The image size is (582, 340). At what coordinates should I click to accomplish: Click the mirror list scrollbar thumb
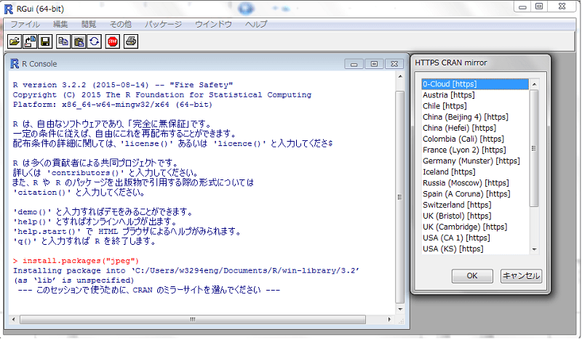click(x=534, y=148)
